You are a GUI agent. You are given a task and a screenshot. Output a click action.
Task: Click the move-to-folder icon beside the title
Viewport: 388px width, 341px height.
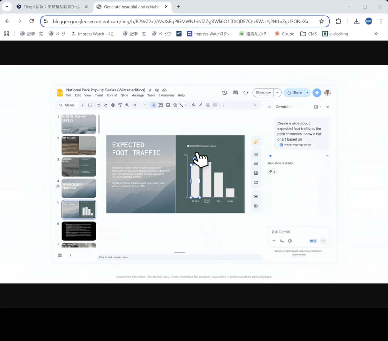point(157,90)
